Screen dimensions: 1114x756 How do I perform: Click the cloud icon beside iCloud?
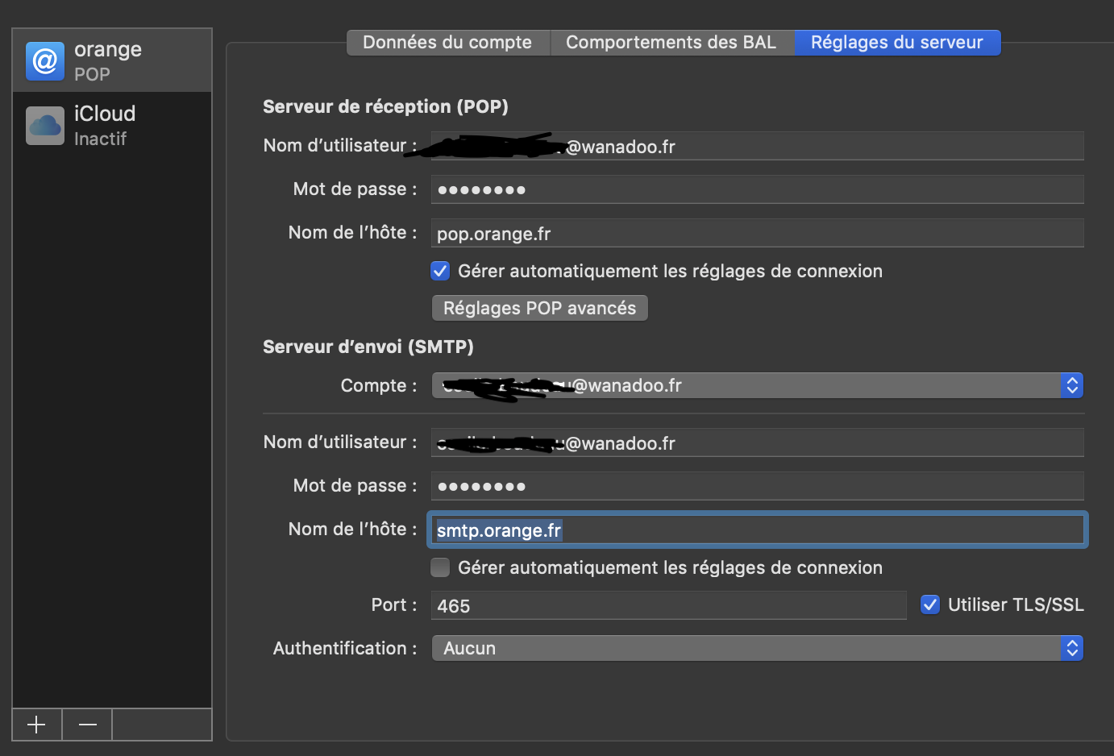tap(44, 125)
